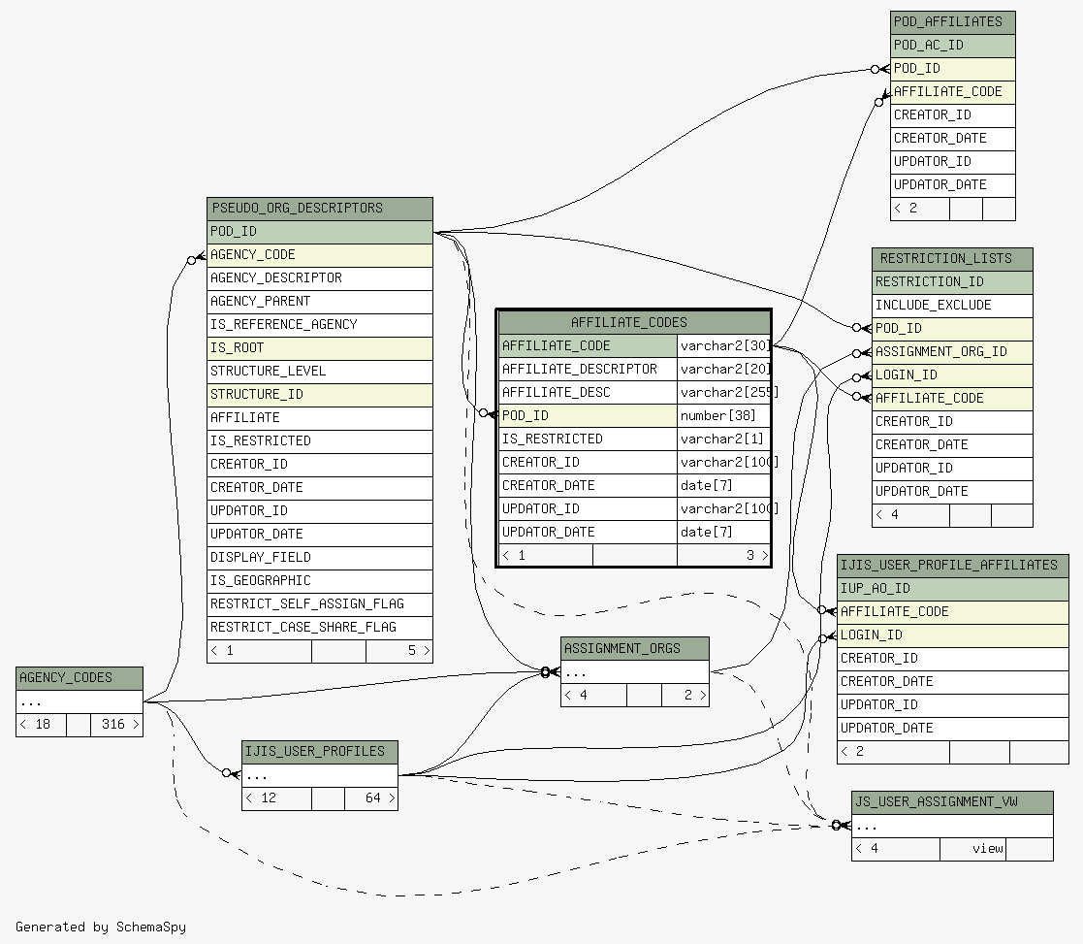Select IS_REFERENCE_AGENCY column

[x=320, y=325]
